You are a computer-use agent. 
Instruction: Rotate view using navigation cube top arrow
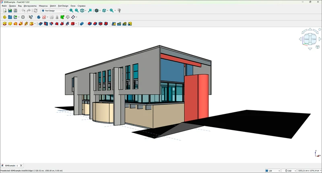[x=310, y=29]
